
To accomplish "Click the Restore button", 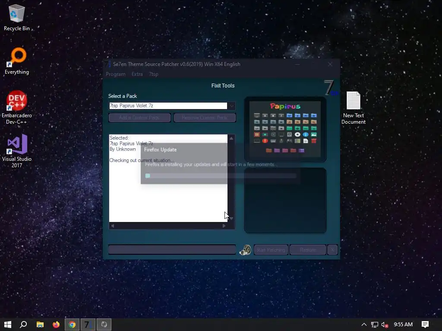I will pyautogui.click(x=308, y=250).
